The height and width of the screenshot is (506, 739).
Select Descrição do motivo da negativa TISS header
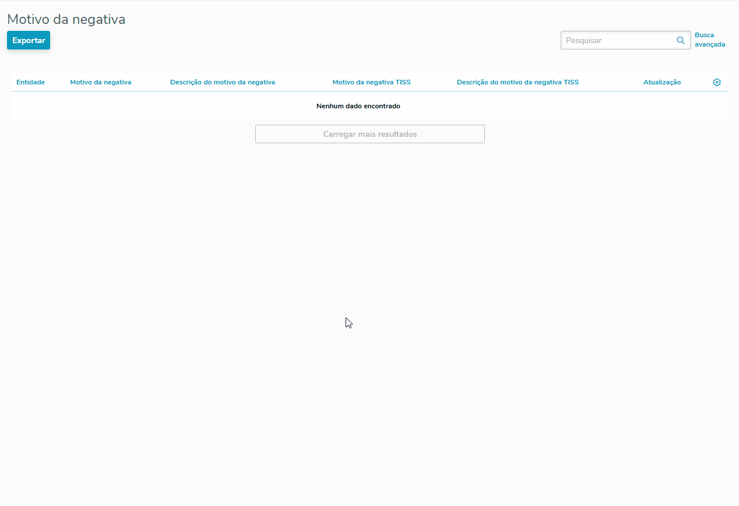[518, 82]
